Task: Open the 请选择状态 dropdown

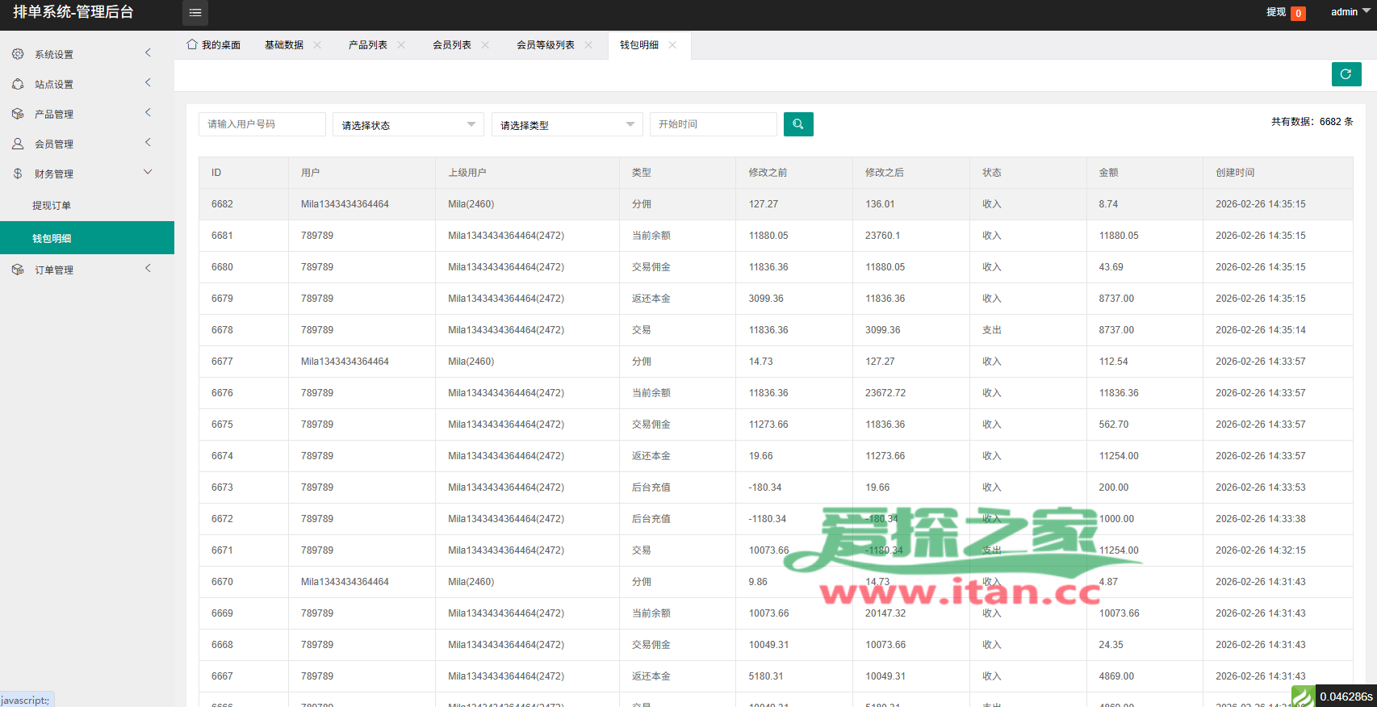Action: coord(408,124)
